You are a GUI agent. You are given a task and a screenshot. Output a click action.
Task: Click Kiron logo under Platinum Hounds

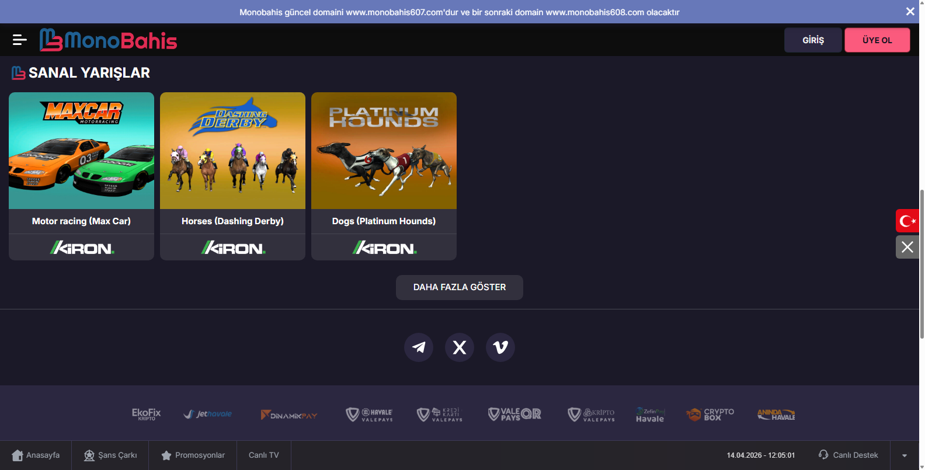(384, 248)
